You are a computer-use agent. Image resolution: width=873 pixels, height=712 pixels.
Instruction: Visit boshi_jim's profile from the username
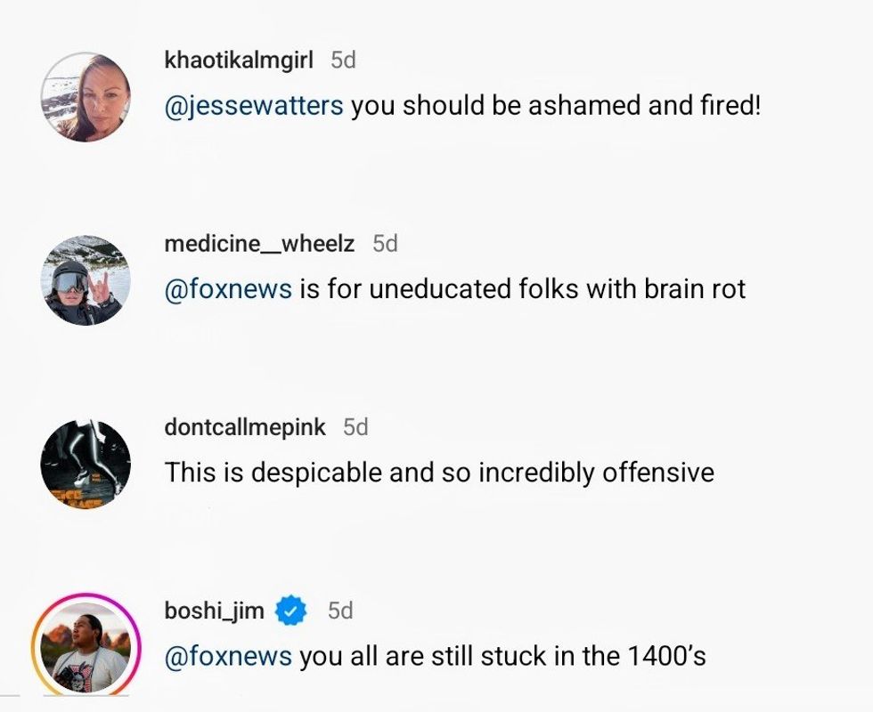coord(214,611)
